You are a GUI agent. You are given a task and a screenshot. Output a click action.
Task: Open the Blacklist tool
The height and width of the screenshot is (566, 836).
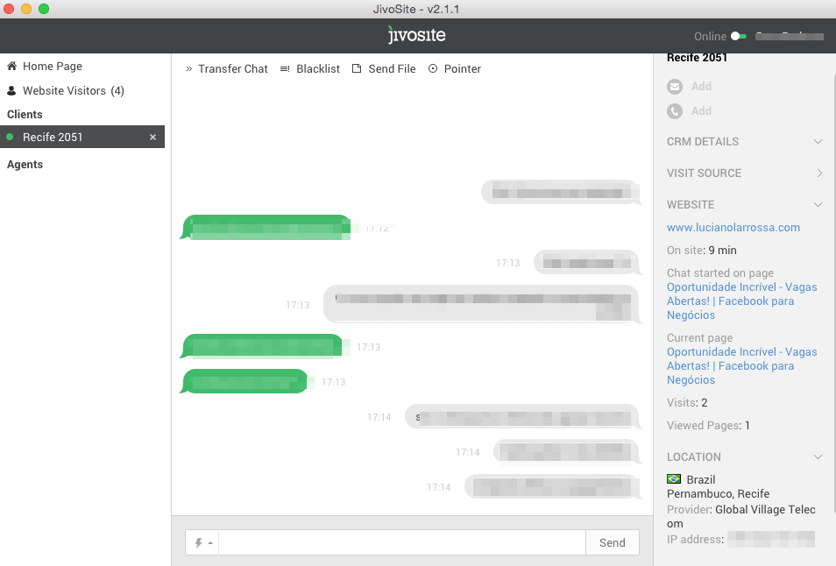(285, 68)
